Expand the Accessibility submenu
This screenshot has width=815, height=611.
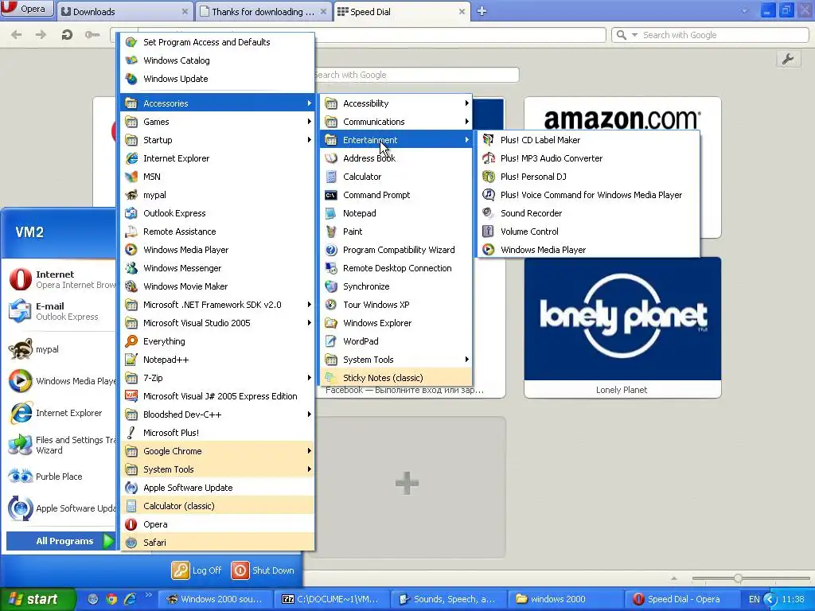[396, 103]
